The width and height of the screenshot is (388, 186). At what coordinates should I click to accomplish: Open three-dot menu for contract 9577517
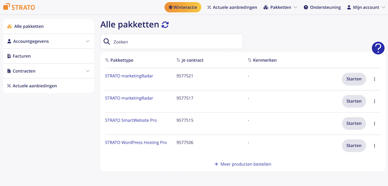click(374, 101)
